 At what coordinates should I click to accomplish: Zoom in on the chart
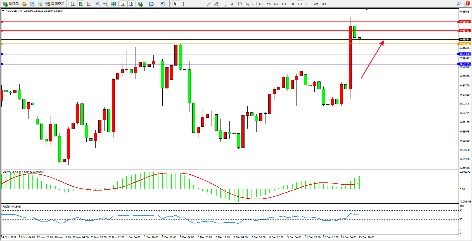[x=98, y=4]
